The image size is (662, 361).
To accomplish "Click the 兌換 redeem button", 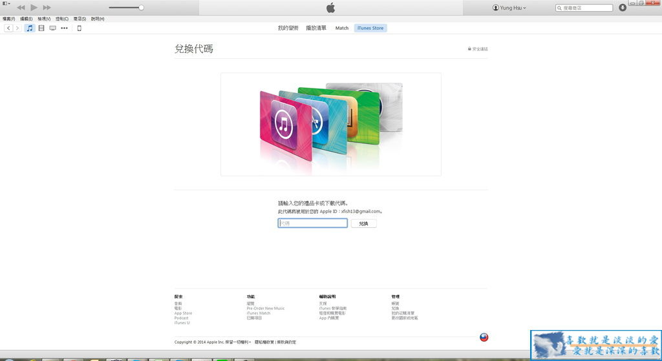I will pos(363,223).
